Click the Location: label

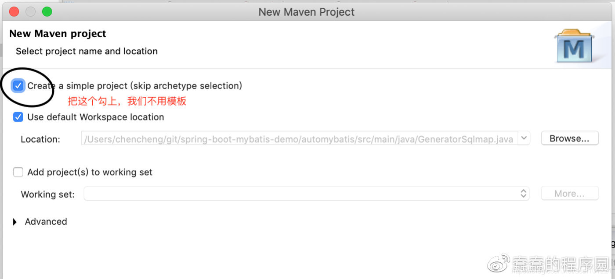tap(40, 139)
